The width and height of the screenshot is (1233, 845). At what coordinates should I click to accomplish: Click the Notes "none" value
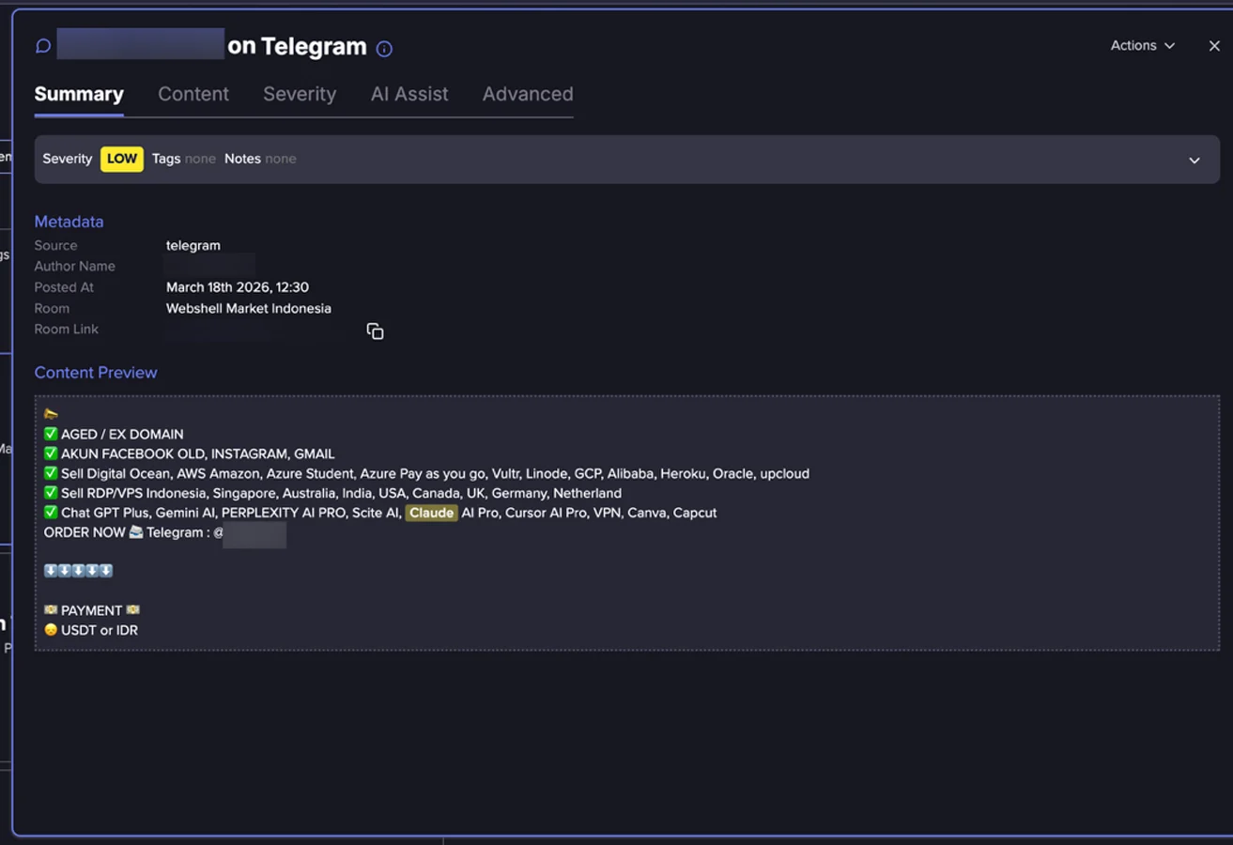[x=280, y=159]
